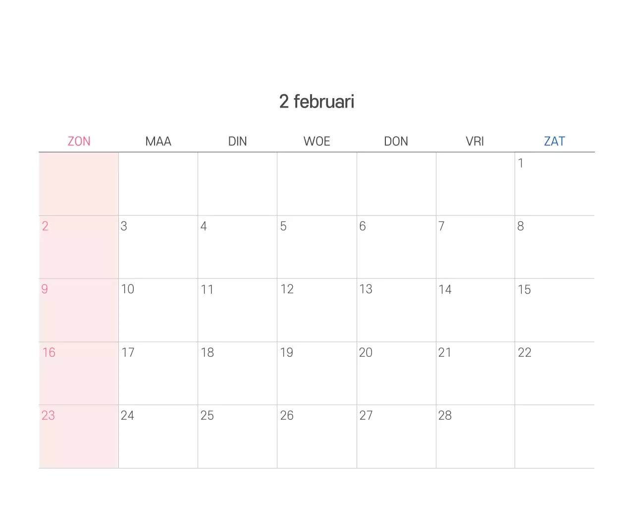Select Sunday February 23 cell

(79, 436)
